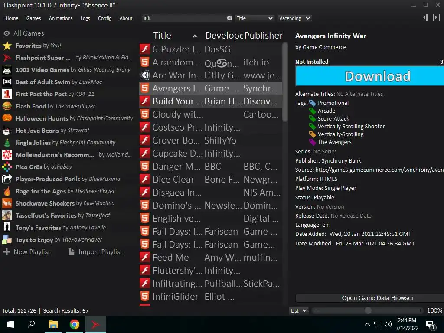Click Open Game Data Browser button
Image resolution: width=444 pixels, height=333 pixels.
tap(370, 298)
